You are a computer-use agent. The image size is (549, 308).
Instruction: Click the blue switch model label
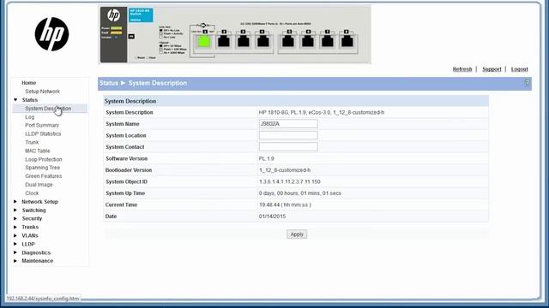click(x=141, y=15)
